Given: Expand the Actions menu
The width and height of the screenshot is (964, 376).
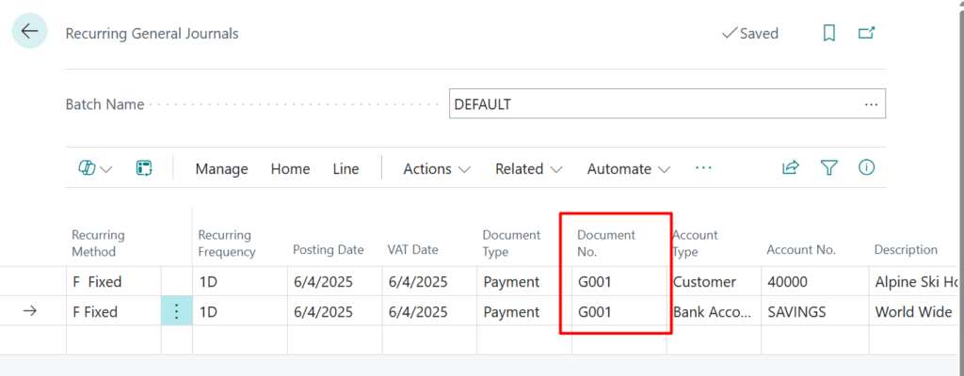Looking at the screenshot, I should point(437,169).
